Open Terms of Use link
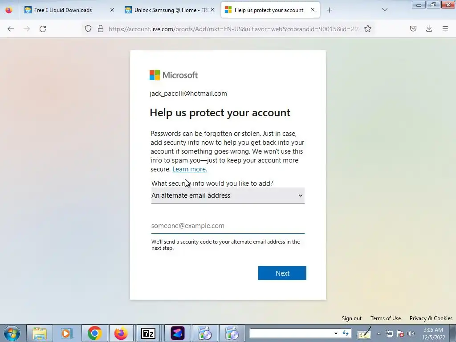 (x=386, y=318)
